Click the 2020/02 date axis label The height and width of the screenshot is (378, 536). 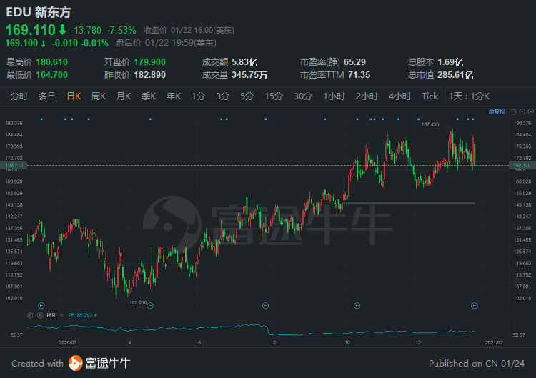(67, 342)
